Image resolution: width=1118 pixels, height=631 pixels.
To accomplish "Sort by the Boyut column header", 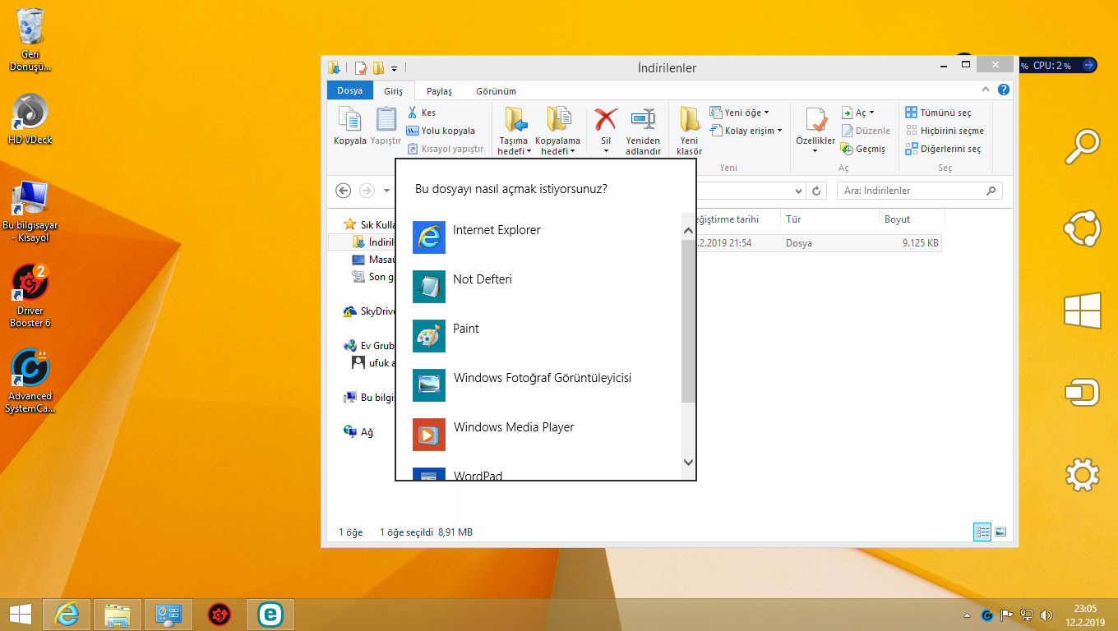I will coord(911,219).
